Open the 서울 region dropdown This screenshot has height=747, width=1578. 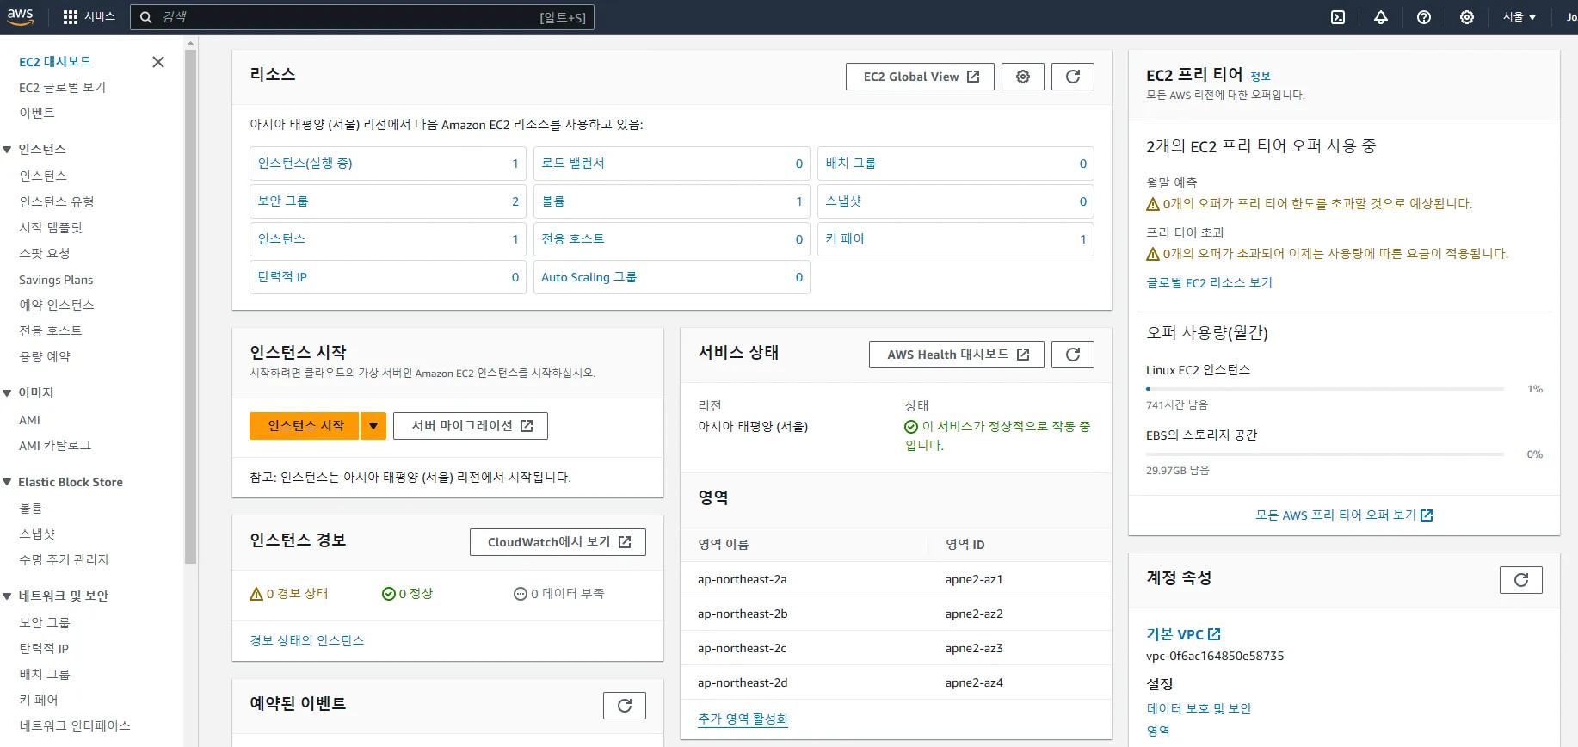point(1519,17)
